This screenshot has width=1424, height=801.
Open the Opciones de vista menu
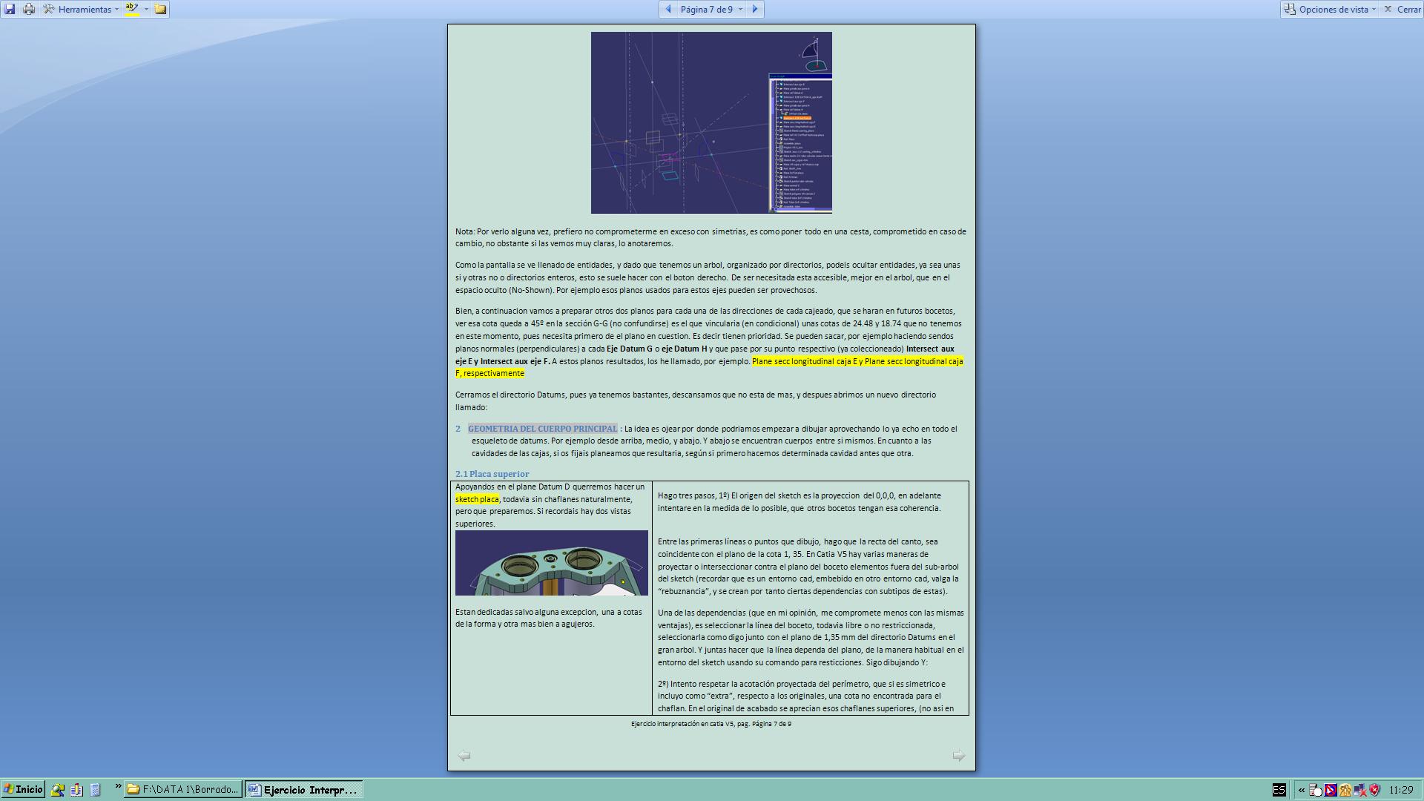pos(1332,9)
